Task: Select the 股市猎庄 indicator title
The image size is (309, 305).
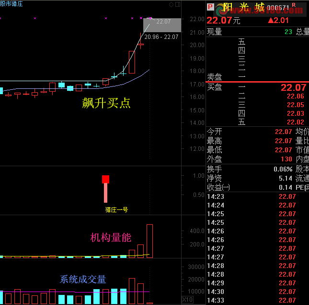Action: 11,4
